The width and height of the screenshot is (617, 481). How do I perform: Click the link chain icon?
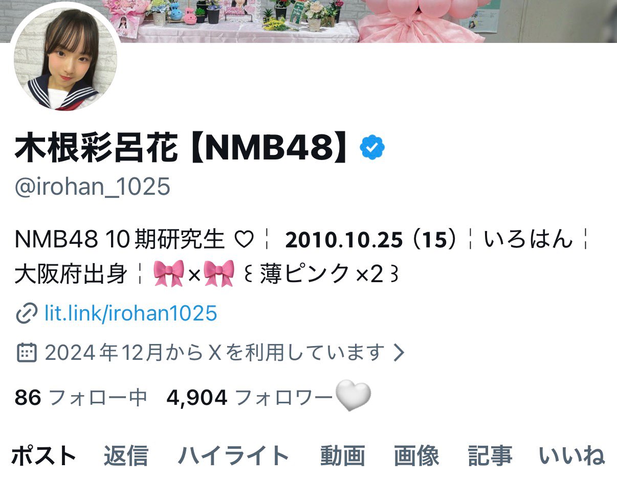tap(27, 313)
